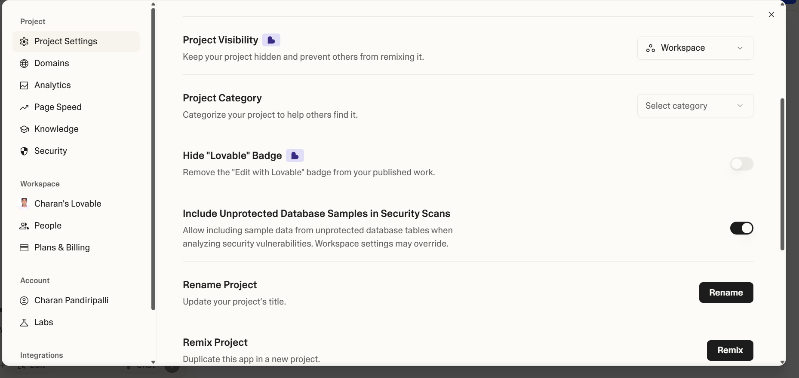The image size is (799, 378).
Task: Click the Analytics chart icon
Action: pyautogui.click(x=24, y=85)
